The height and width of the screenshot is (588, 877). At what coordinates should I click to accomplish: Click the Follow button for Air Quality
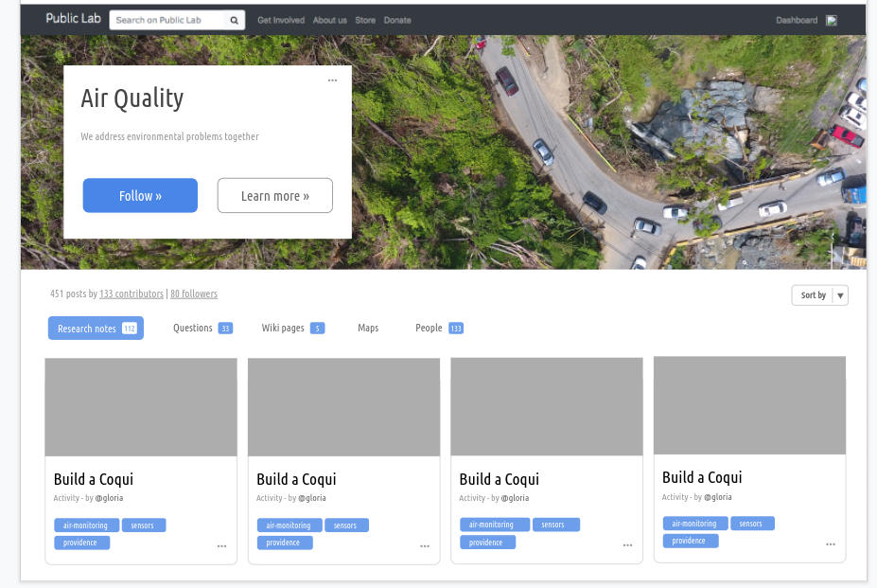coord(139,195)
